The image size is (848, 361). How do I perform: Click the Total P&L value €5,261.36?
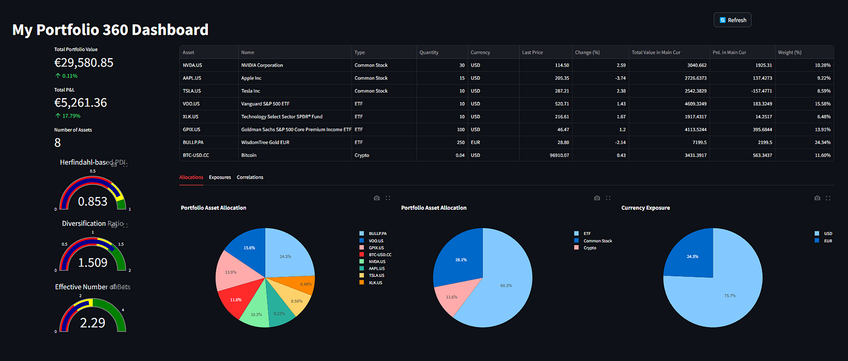(x=81, y=102)
